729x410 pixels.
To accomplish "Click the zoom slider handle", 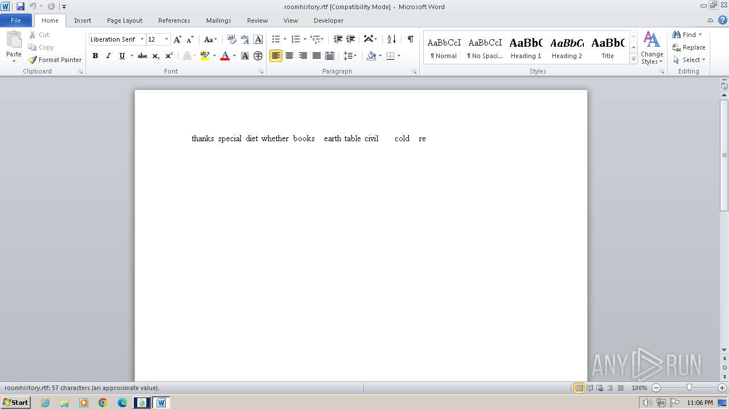I will tap(689, 388).
